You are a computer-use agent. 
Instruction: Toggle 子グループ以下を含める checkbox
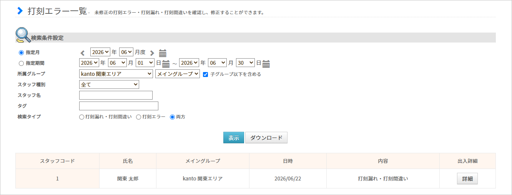click(x=205, y=74)
